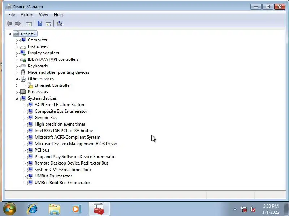Launch Internet Explorer from the taskbar
The width and height of the screenshot is (289, 216).
pos(32,209)
